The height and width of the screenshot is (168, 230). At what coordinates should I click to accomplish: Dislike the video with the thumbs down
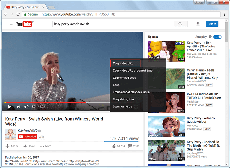(130, 146)
